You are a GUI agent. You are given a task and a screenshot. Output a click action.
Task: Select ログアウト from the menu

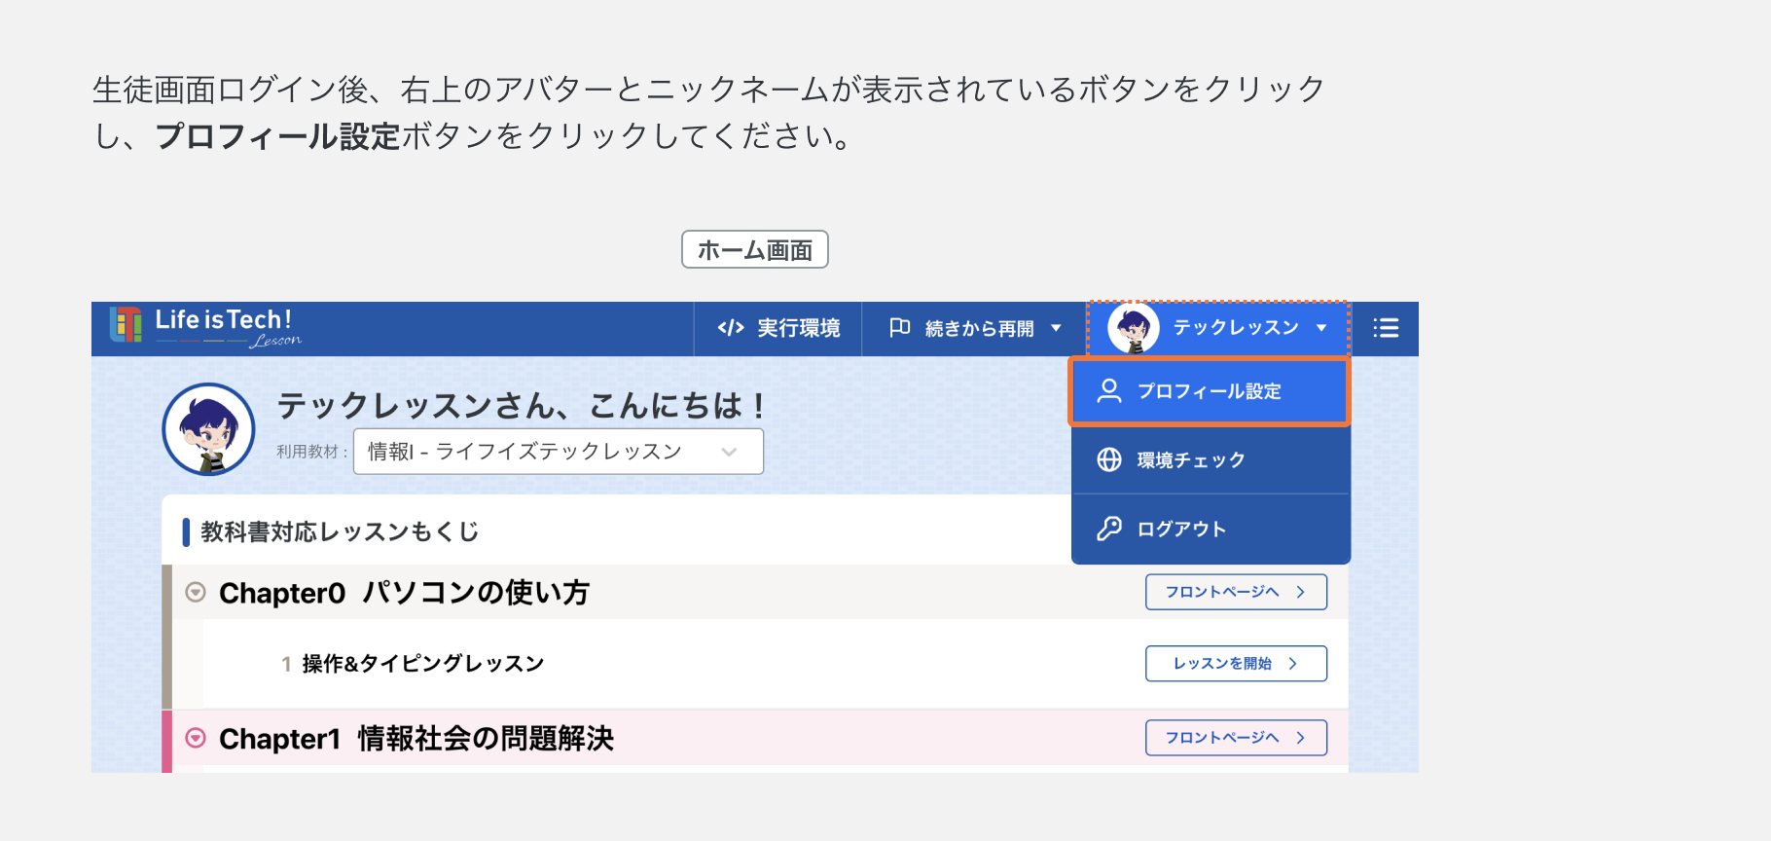[1211, 529]
